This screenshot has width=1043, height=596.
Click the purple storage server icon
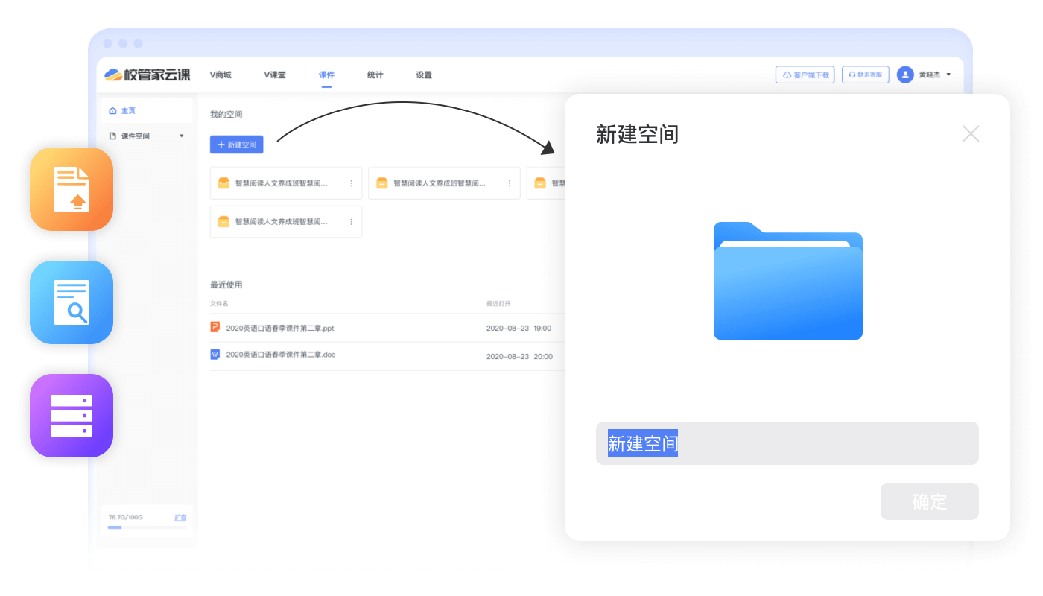72,415
